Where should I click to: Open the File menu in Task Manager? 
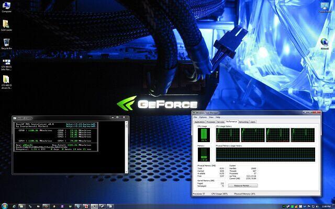coord(195,117)
